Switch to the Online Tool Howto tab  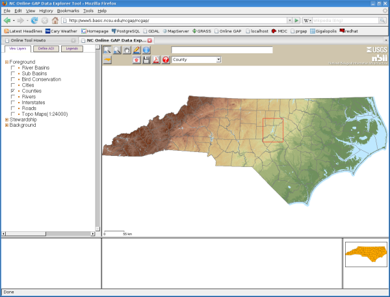tap(40, 40)
